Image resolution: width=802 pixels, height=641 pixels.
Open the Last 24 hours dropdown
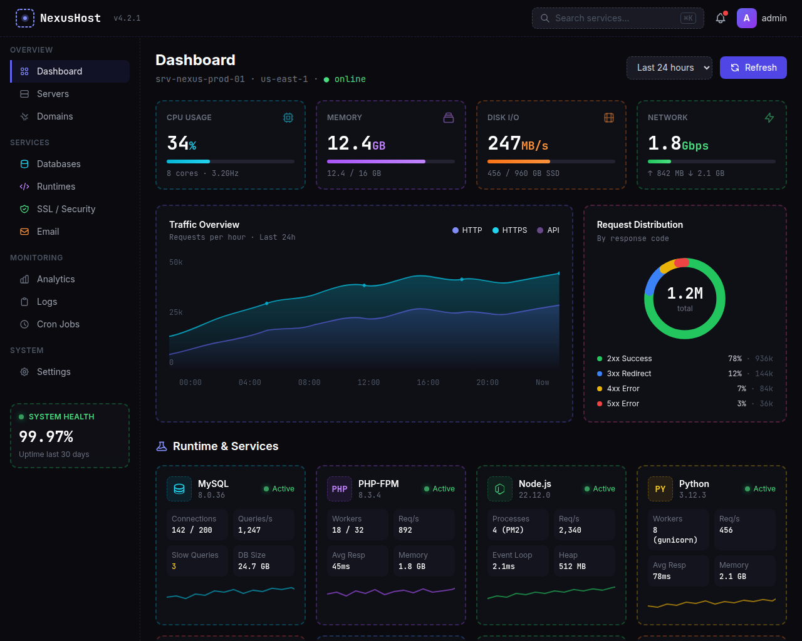pyautogui.click(x=669, y=68)
